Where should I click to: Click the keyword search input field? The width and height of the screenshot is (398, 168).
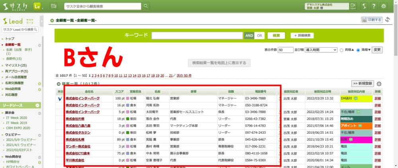[197, 35]
